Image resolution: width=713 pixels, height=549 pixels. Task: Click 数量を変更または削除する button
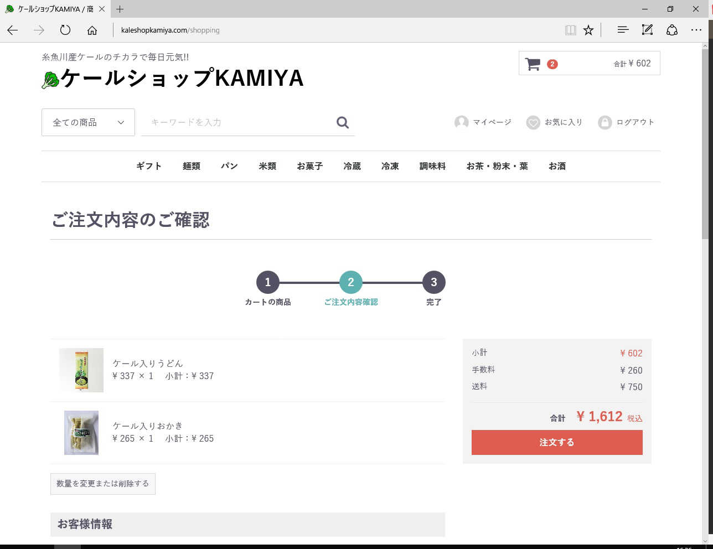click(x=102, y=484)
